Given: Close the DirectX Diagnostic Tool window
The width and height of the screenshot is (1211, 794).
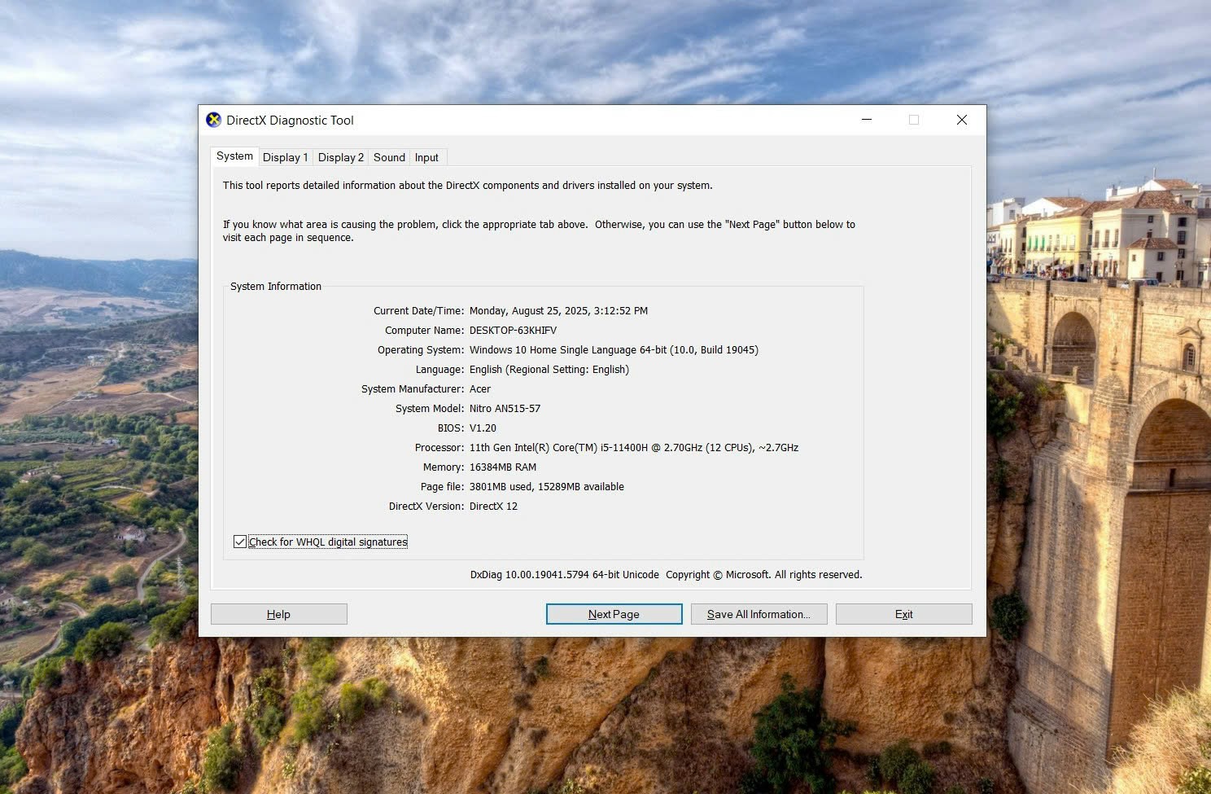Looking at the screenshot, I should [x=961, y=120].
